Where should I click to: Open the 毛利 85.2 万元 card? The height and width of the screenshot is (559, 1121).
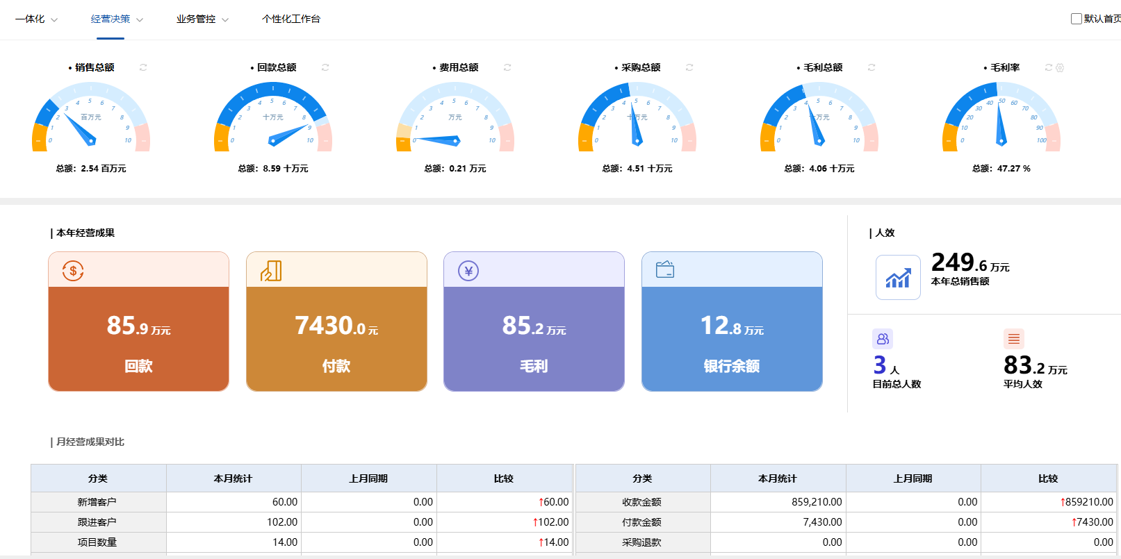pyautogui.click(x=534, y=322)
